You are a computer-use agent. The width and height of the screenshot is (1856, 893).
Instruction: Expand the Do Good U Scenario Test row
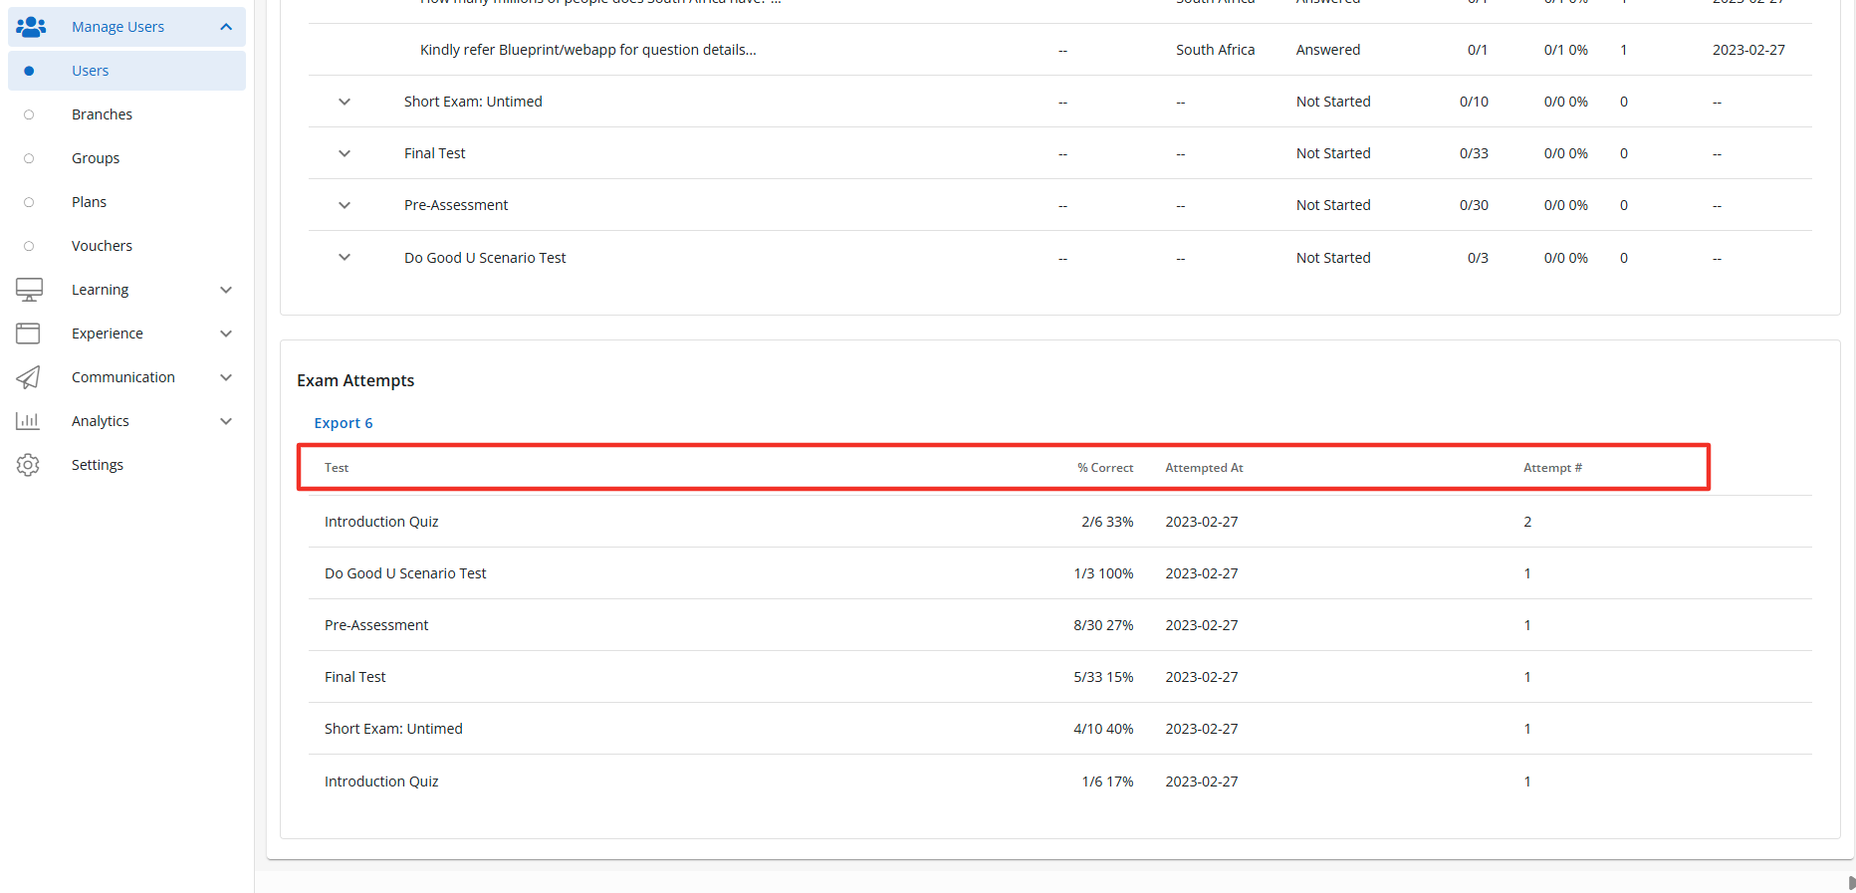pos(345,258)
